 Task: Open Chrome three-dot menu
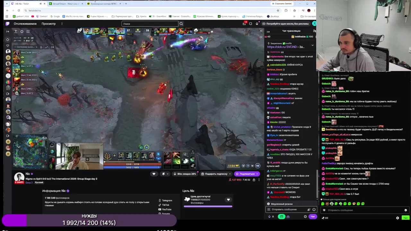314,10
